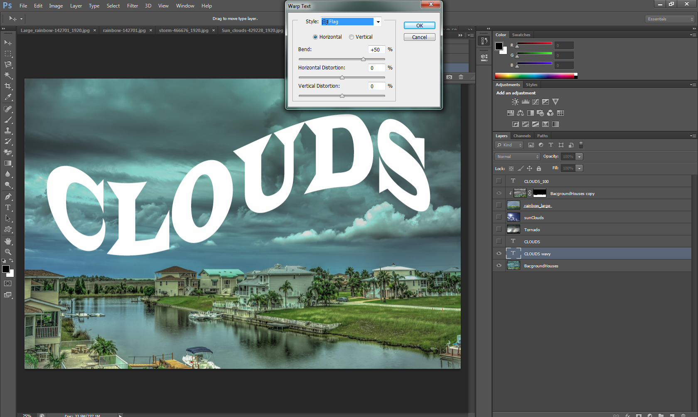Expand the Essentials workspace dropdown
The width and height of the screenshot is (698, 417).
click(x=670, y=19)
